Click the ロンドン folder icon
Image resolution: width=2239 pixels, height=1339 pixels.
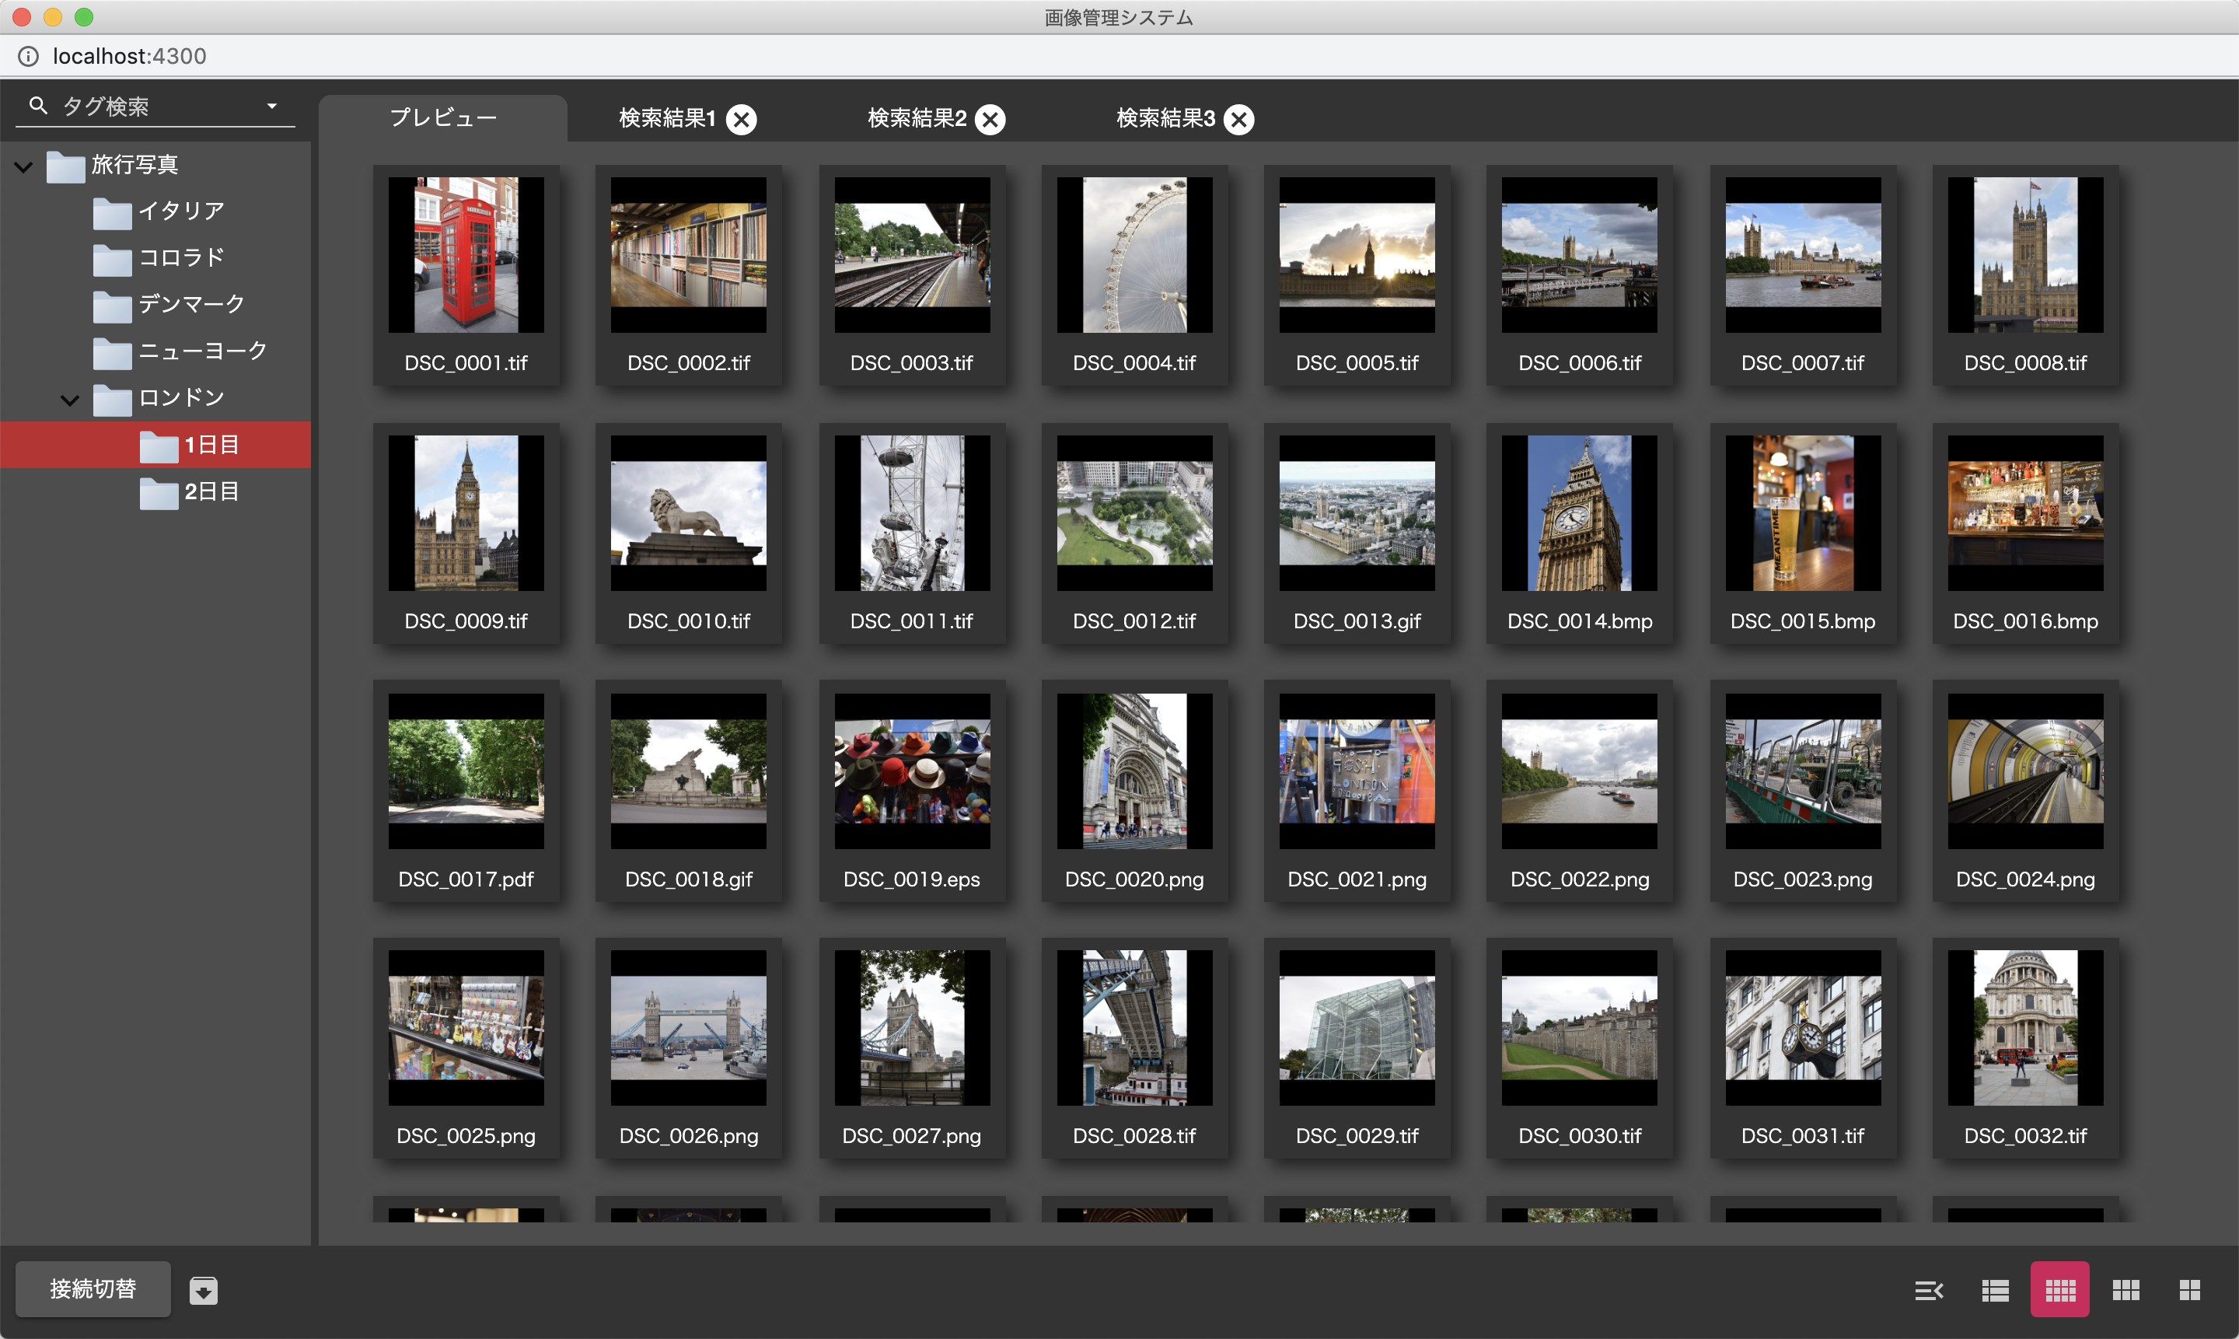(112, 399)
